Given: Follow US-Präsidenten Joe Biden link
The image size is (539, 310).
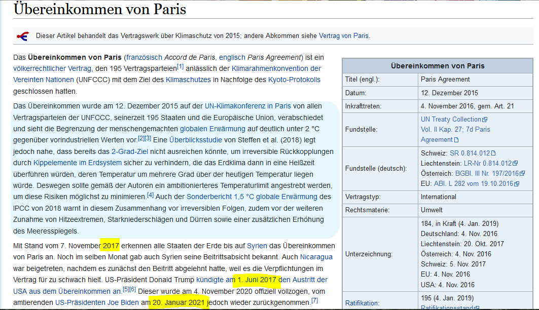Looking at the screenshot, I should pos(97,302).
